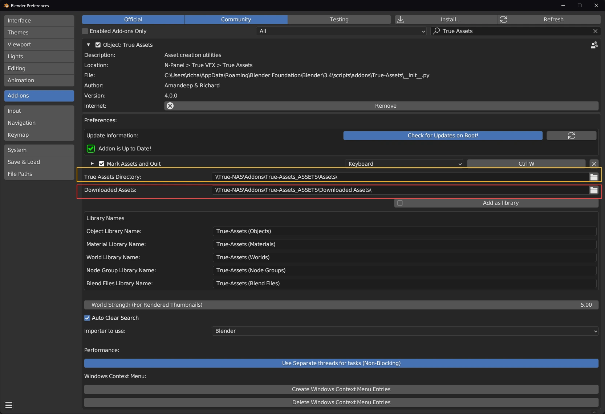Click Create Windows Context Menu Entries button
Viewport: 605px width, 414px height.
[341, 389]
